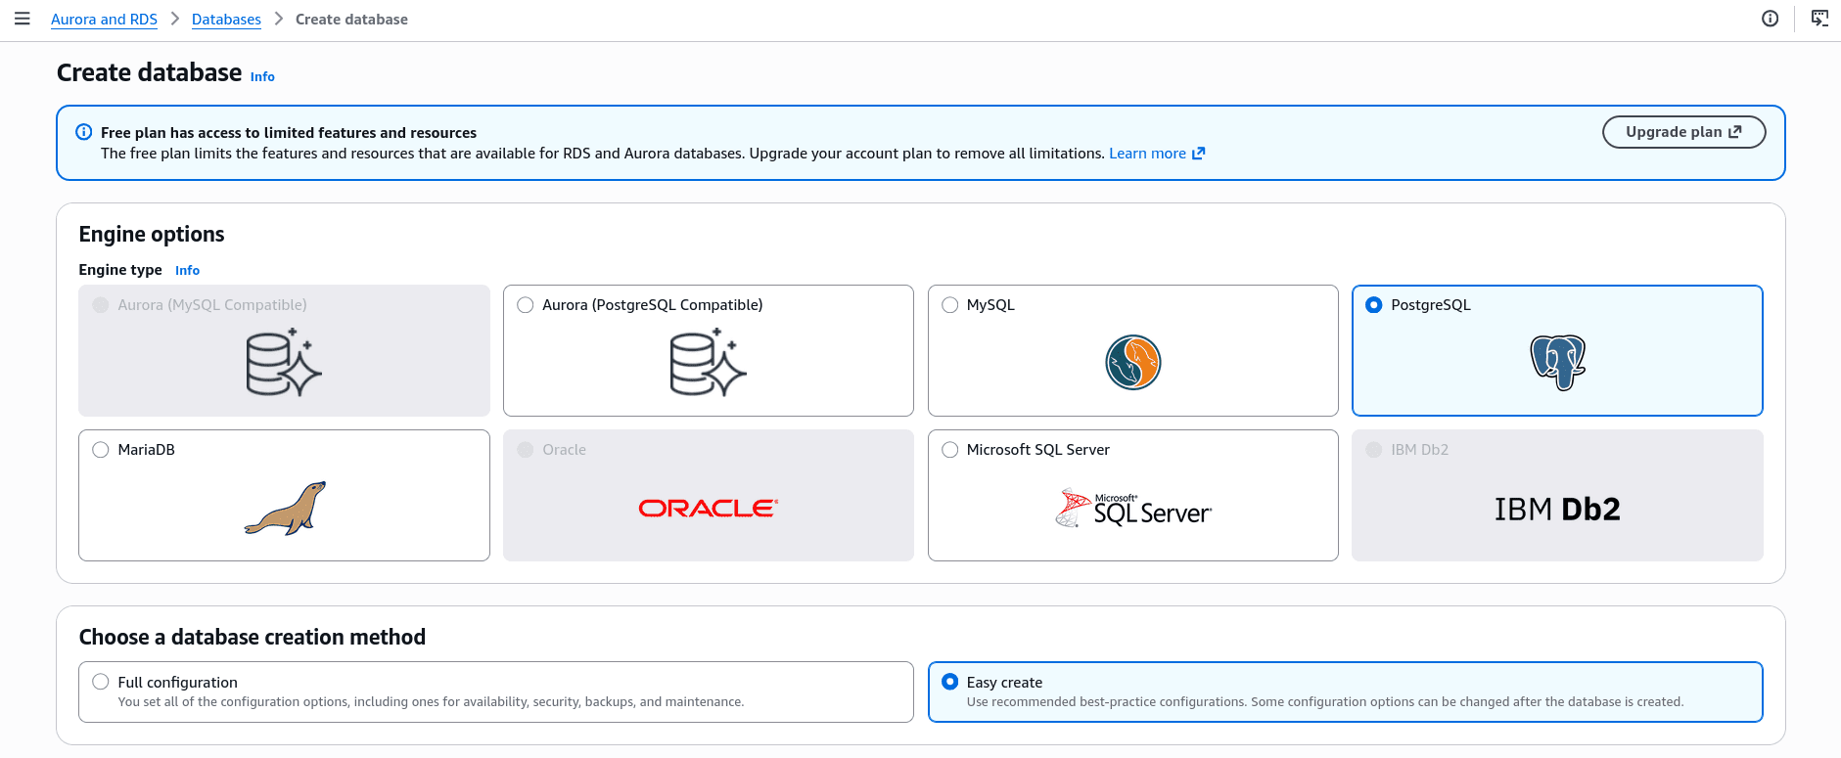Click the Engine options heading

[152, 235]
